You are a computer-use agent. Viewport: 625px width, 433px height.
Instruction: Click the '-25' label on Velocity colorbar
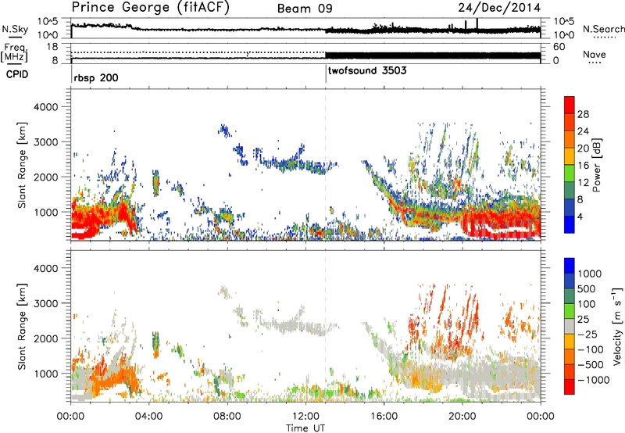click(587, 334)
